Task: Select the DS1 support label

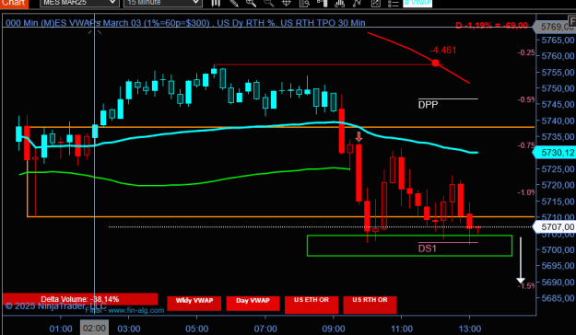Action: (428, 248)
